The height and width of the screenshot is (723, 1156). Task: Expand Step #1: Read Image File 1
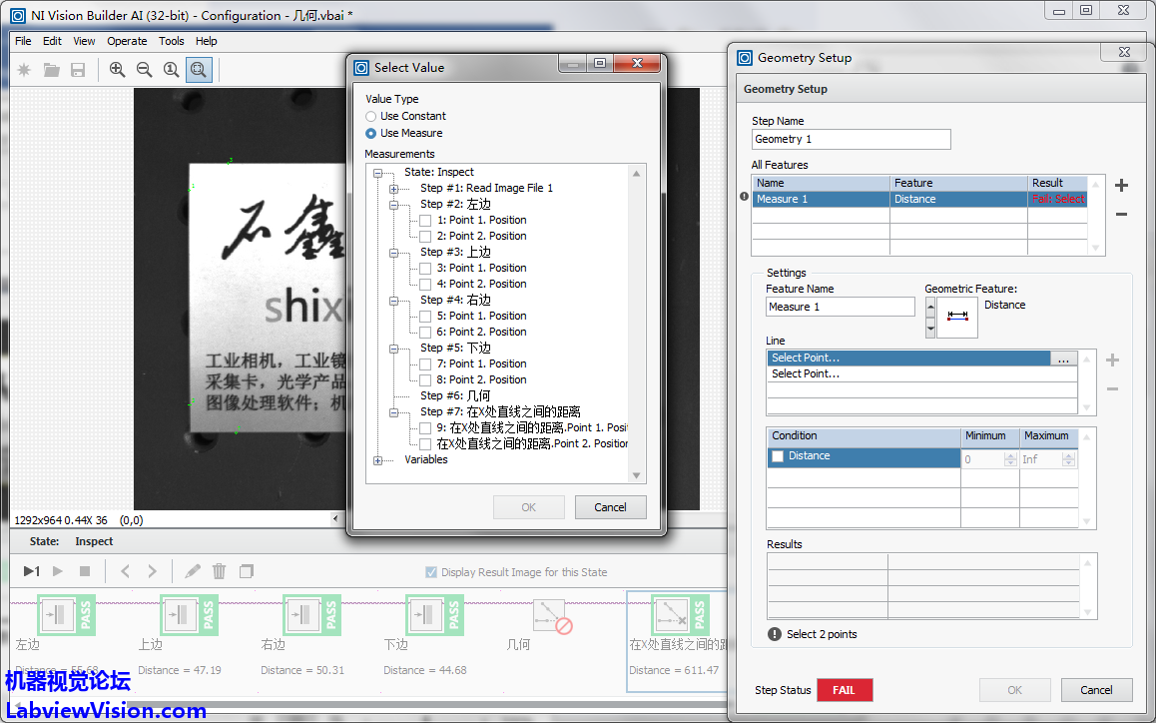coord(394,189)
